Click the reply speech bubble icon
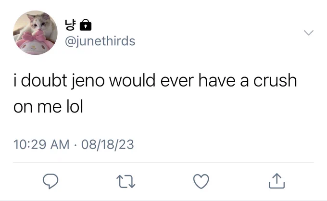The width and height of the screenshot is (327, 201). tap(50, 181)
